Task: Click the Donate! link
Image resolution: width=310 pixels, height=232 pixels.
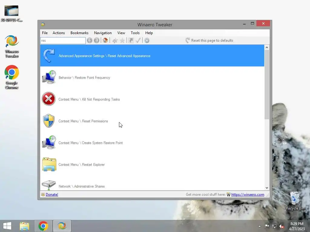Action: coord(52,195)
